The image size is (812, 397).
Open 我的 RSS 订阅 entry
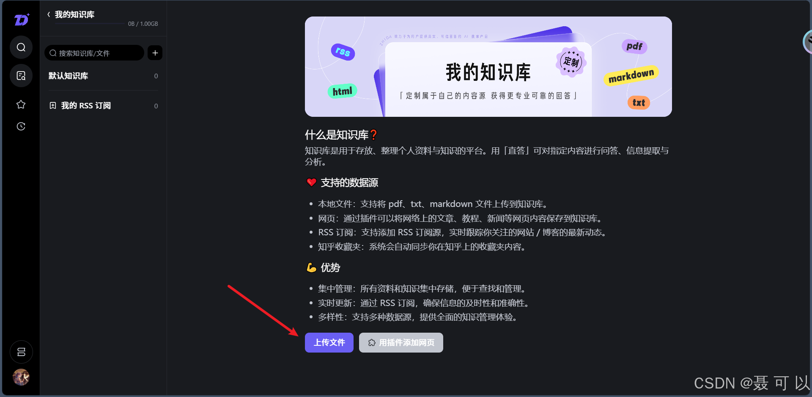103,105
